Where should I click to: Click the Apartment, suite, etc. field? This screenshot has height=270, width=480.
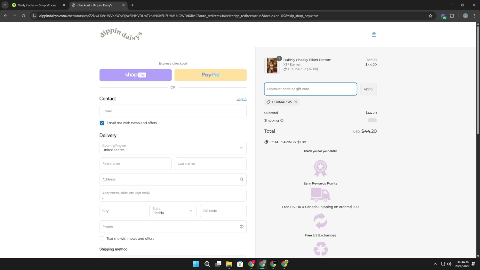coord(173,195)
